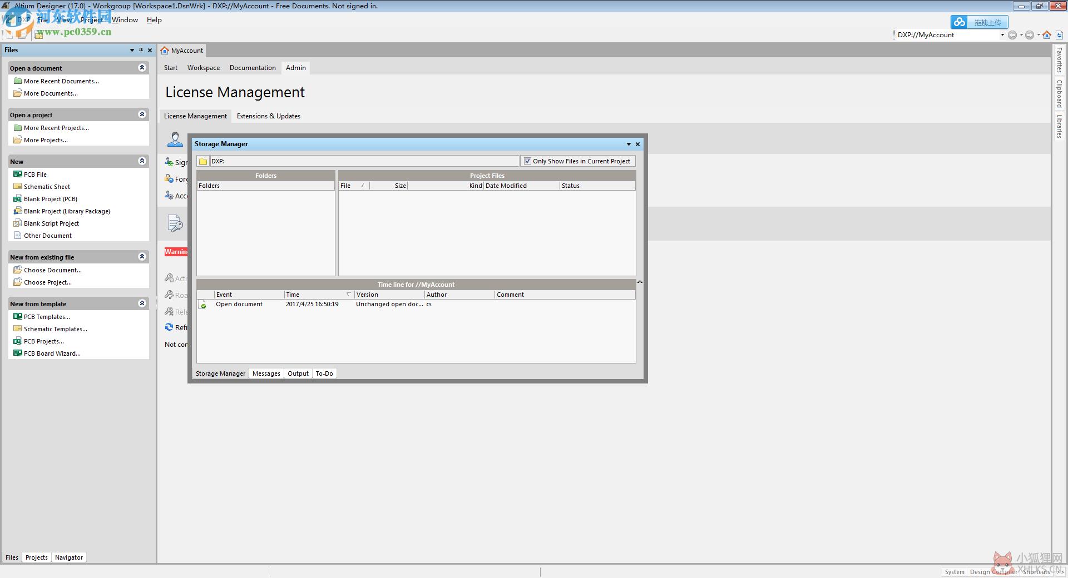Click the Refresh icon on License Management page
Image resolution: width=1068 pixels, height=578 pixels.
[x=169, y=327]
